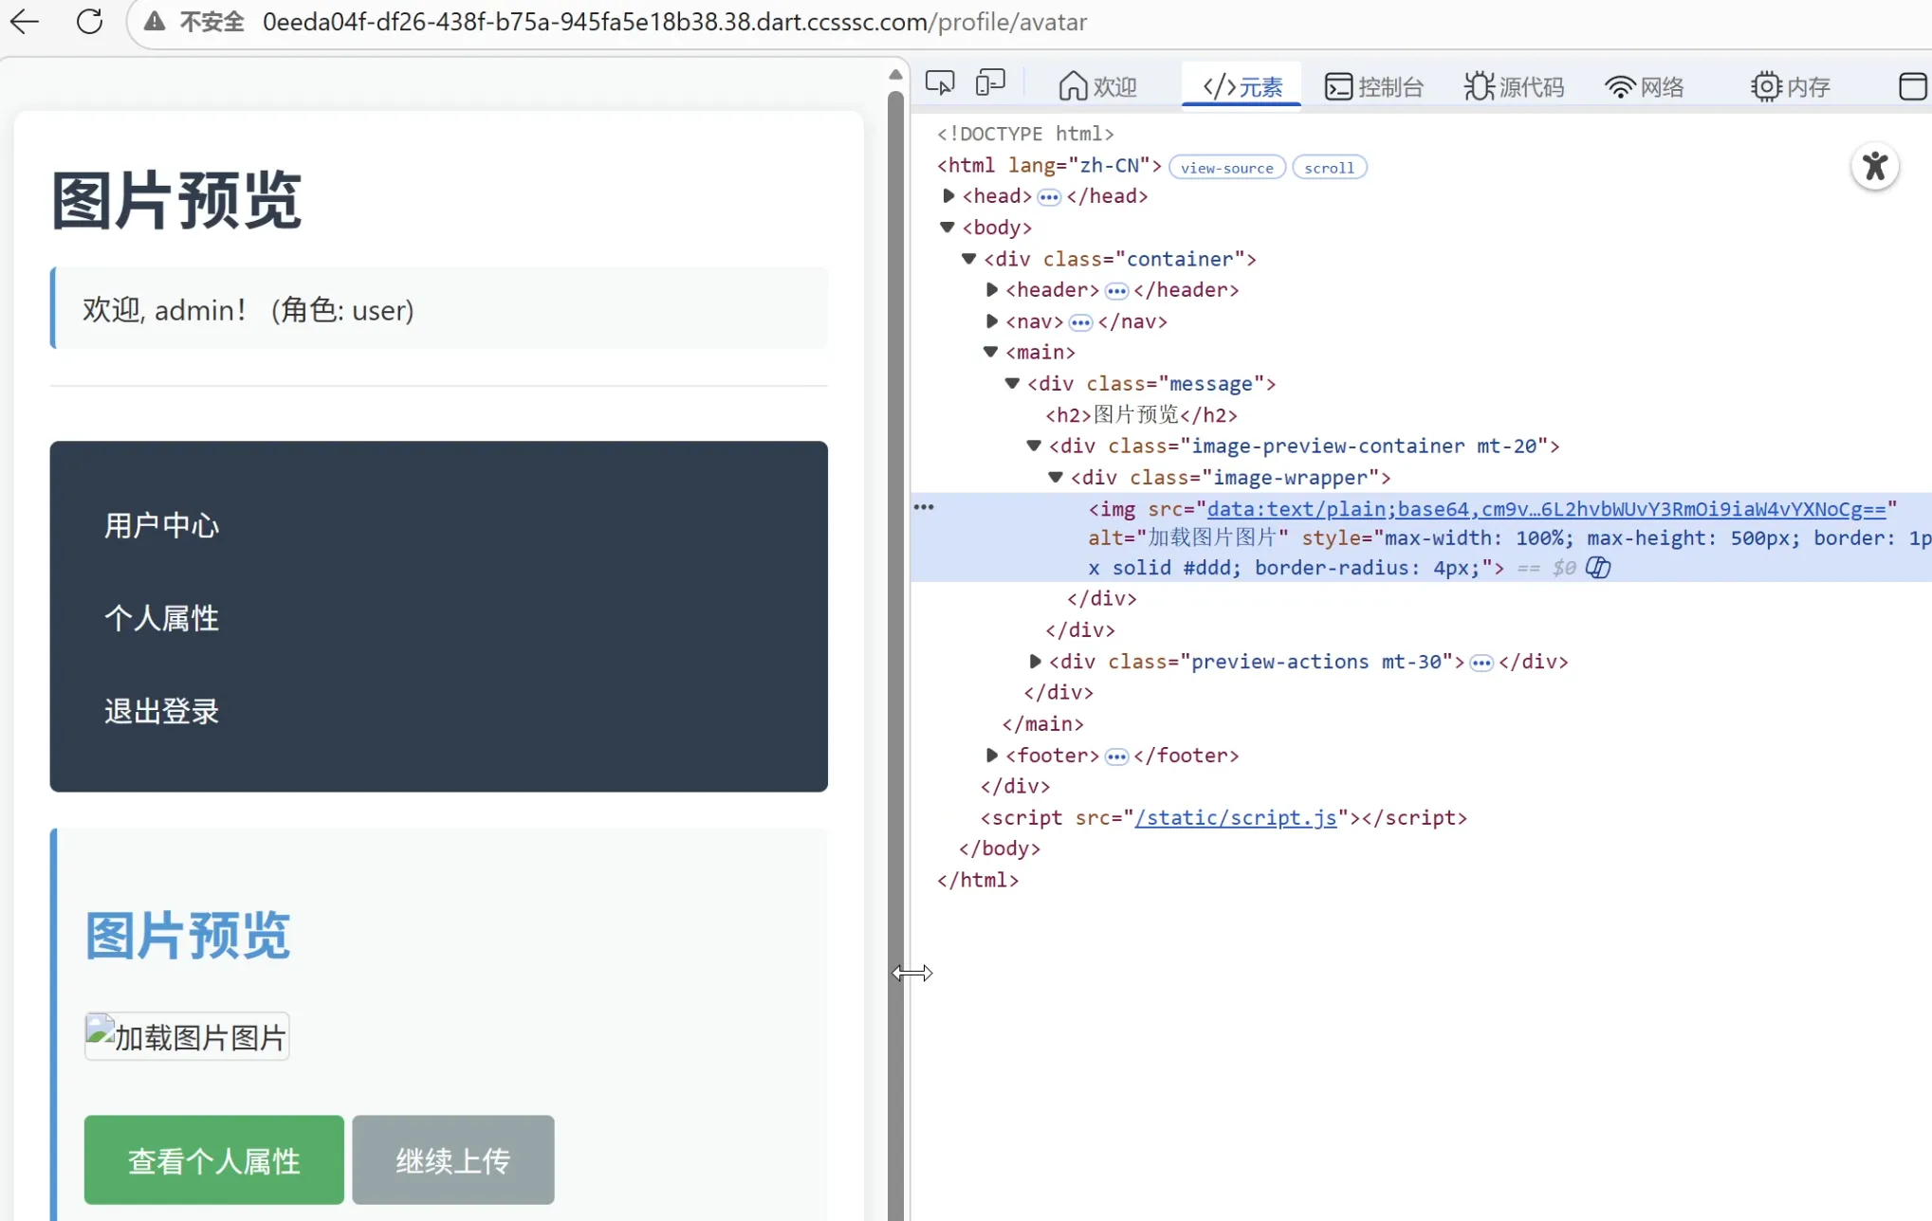Toggle device emulation icon in DevTools

click(989, 84)
